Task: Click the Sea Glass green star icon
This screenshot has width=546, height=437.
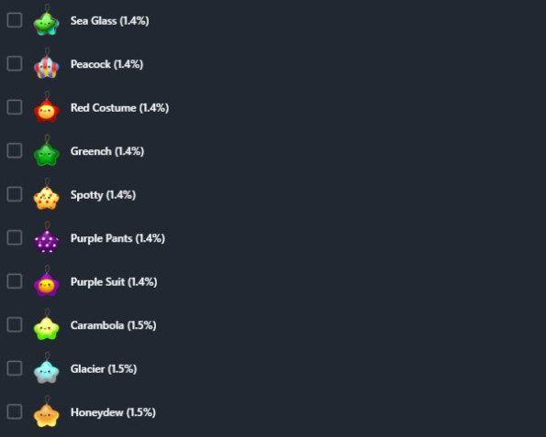Action: coord(46,23)
